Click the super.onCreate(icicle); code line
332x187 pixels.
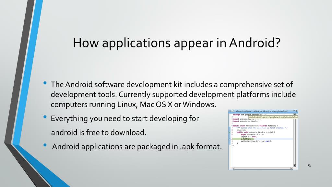click(253, 134)
